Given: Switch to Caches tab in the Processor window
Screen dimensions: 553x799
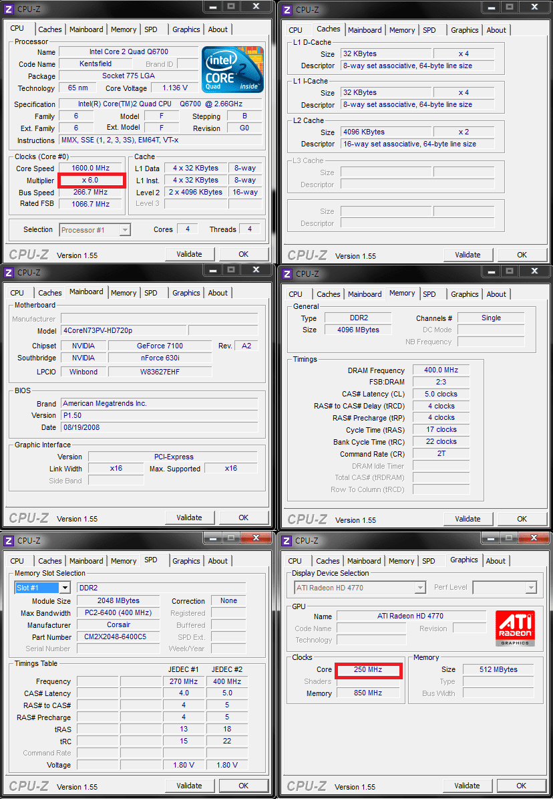Looking at the screenshot, I should click(x=50, y=29).
